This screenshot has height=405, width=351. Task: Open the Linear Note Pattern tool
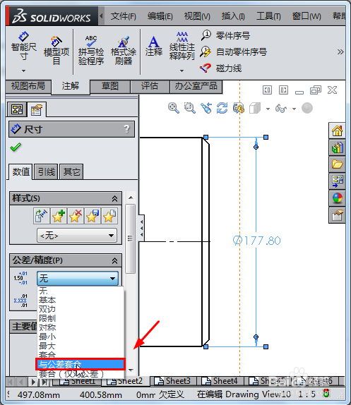coord(182,47)
